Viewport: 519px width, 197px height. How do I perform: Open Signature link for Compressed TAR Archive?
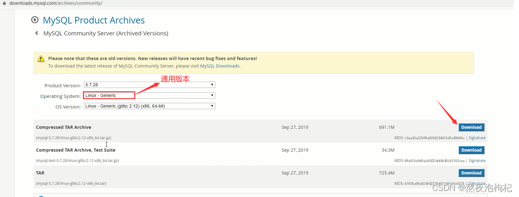477,138
